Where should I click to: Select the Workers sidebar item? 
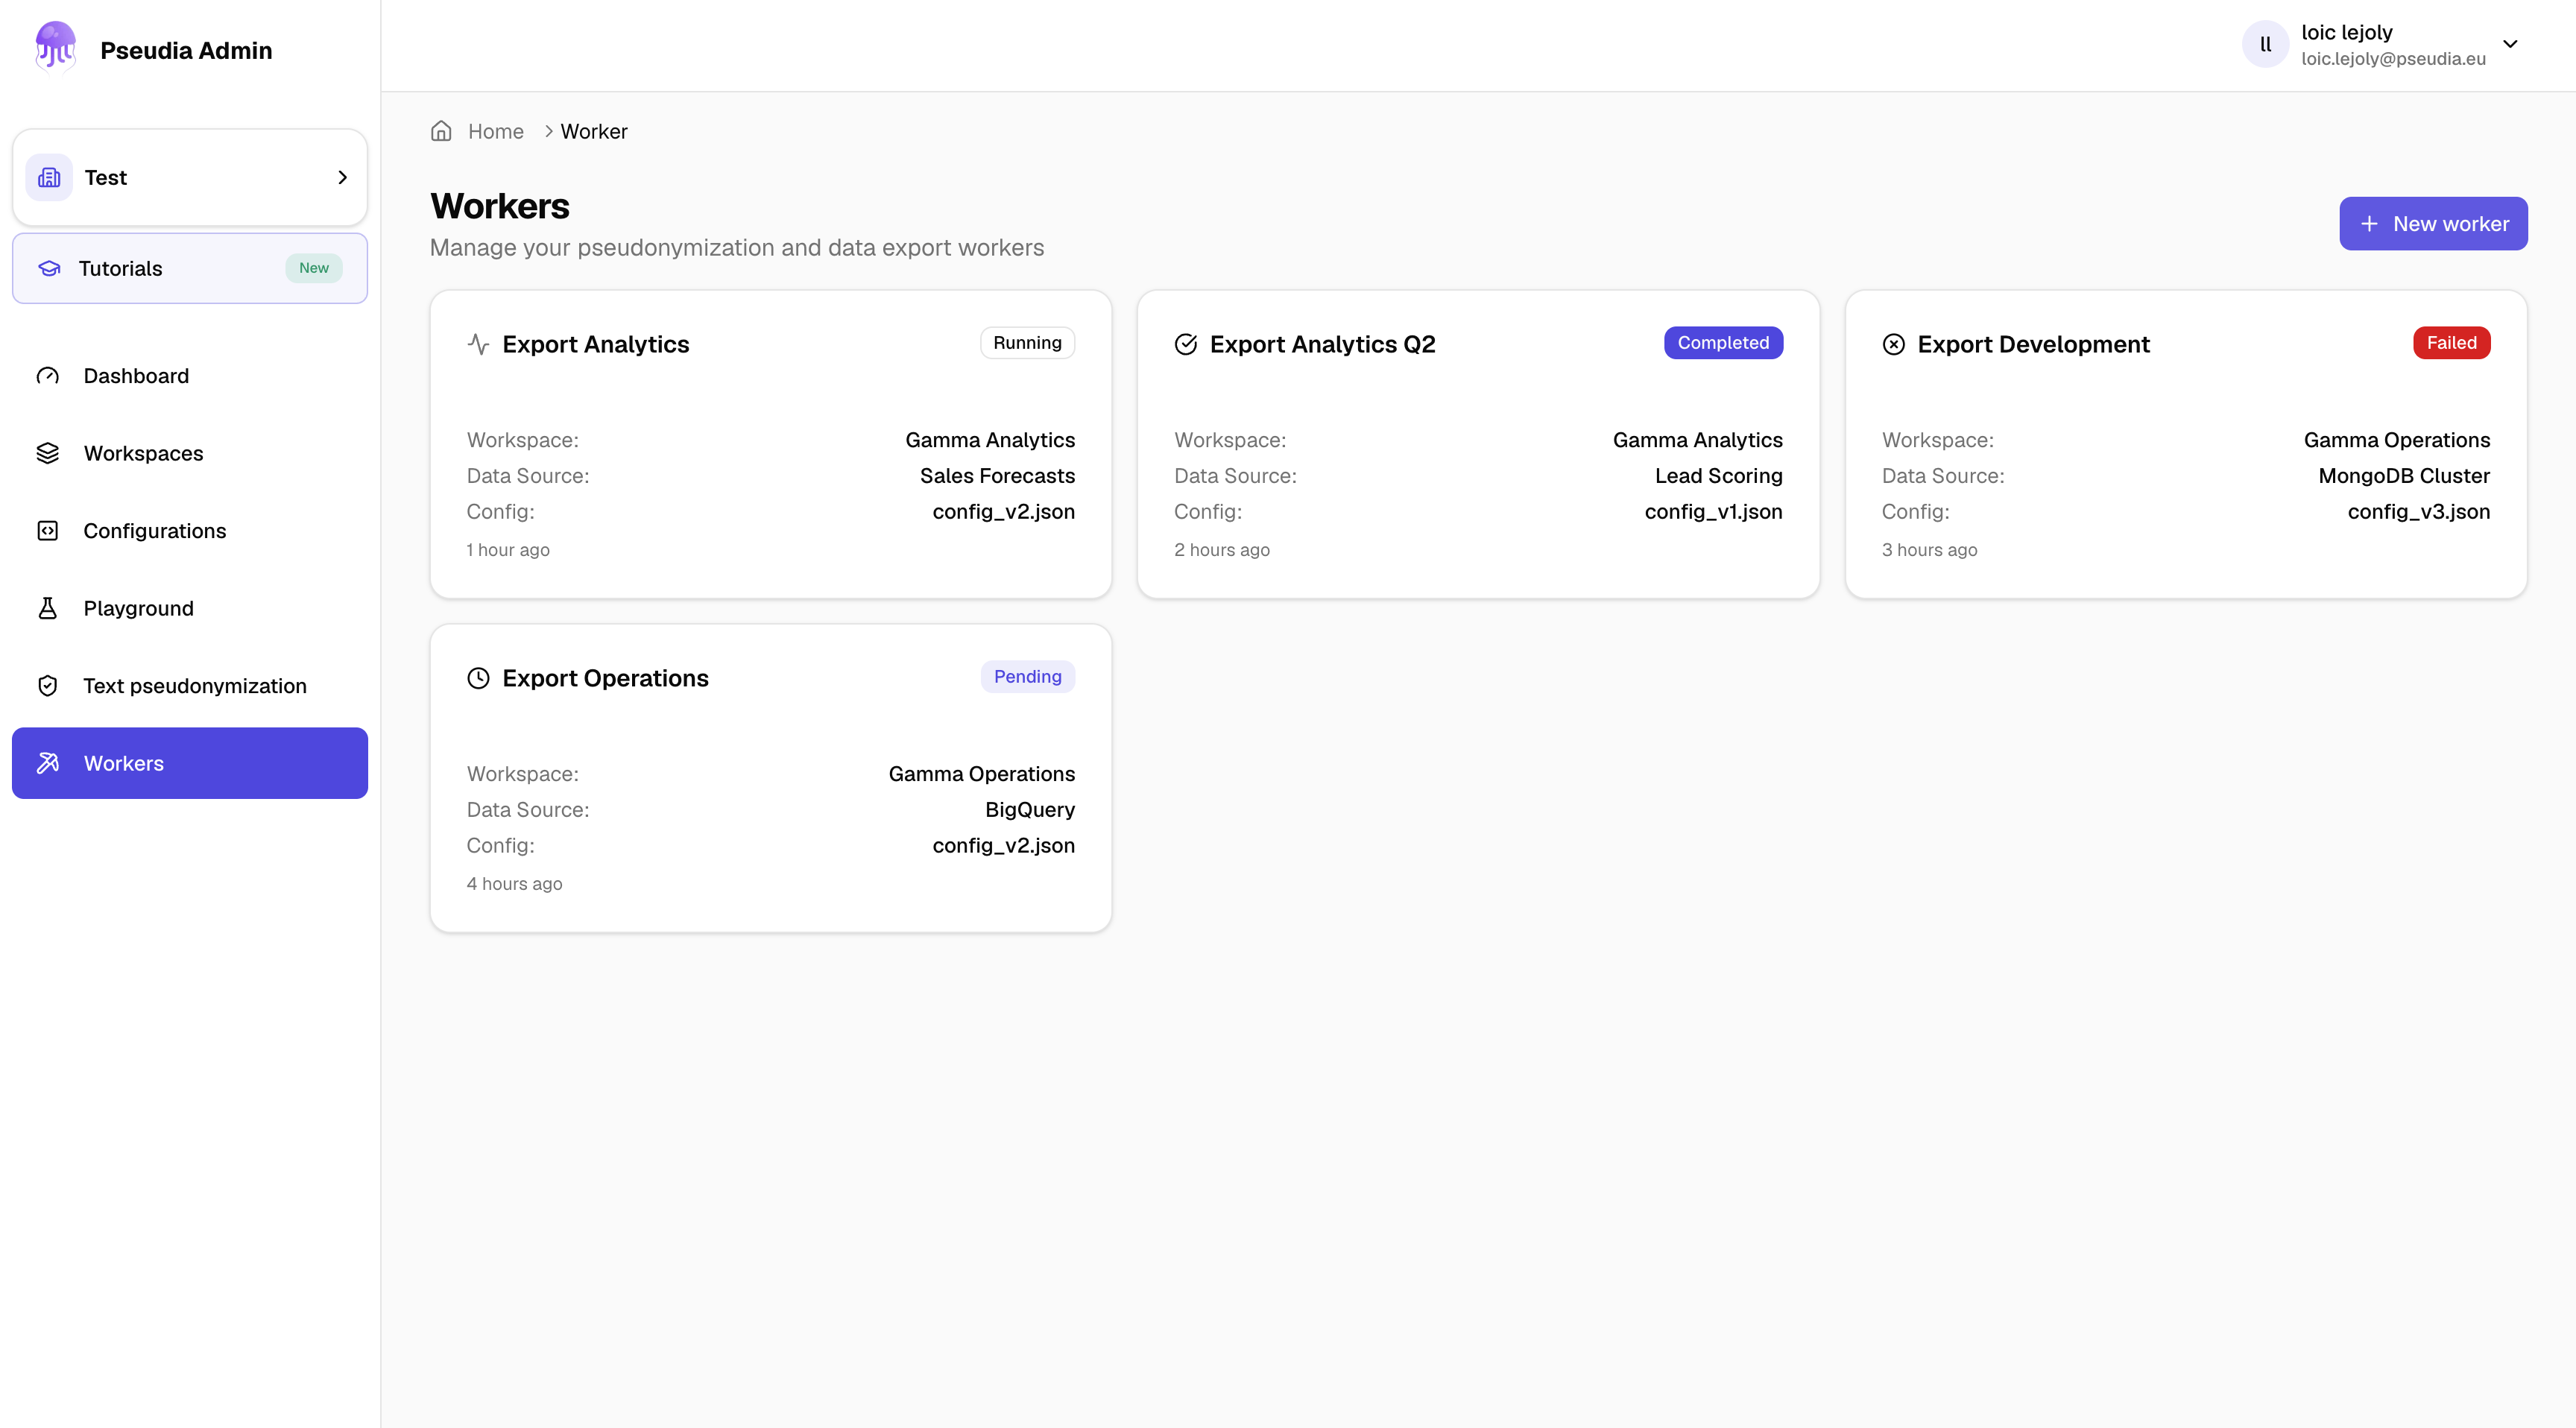click(190, 763)
